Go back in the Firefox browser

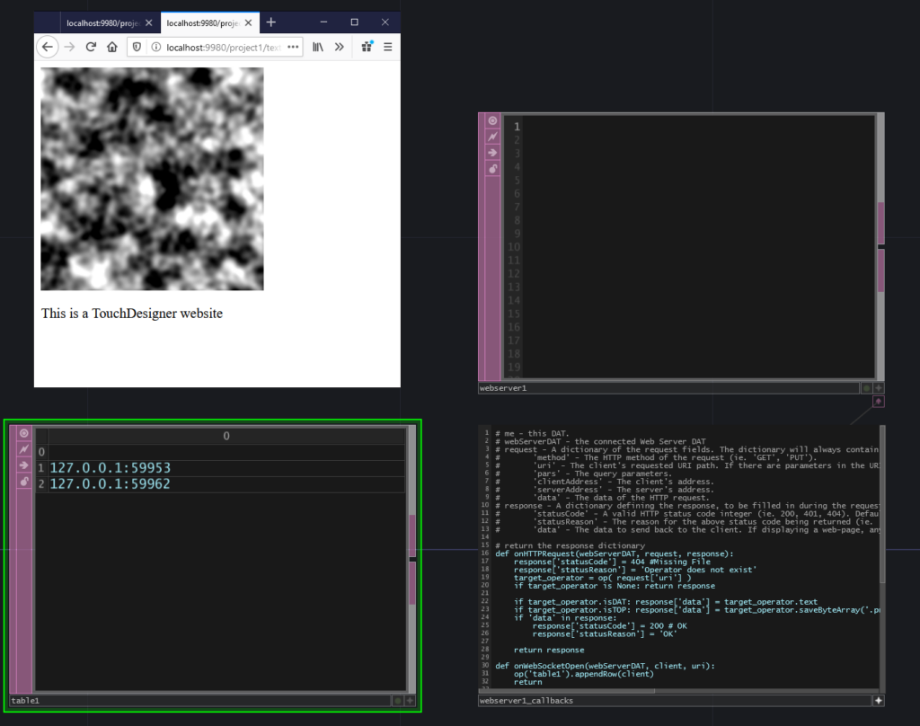[x=48, y=47]
